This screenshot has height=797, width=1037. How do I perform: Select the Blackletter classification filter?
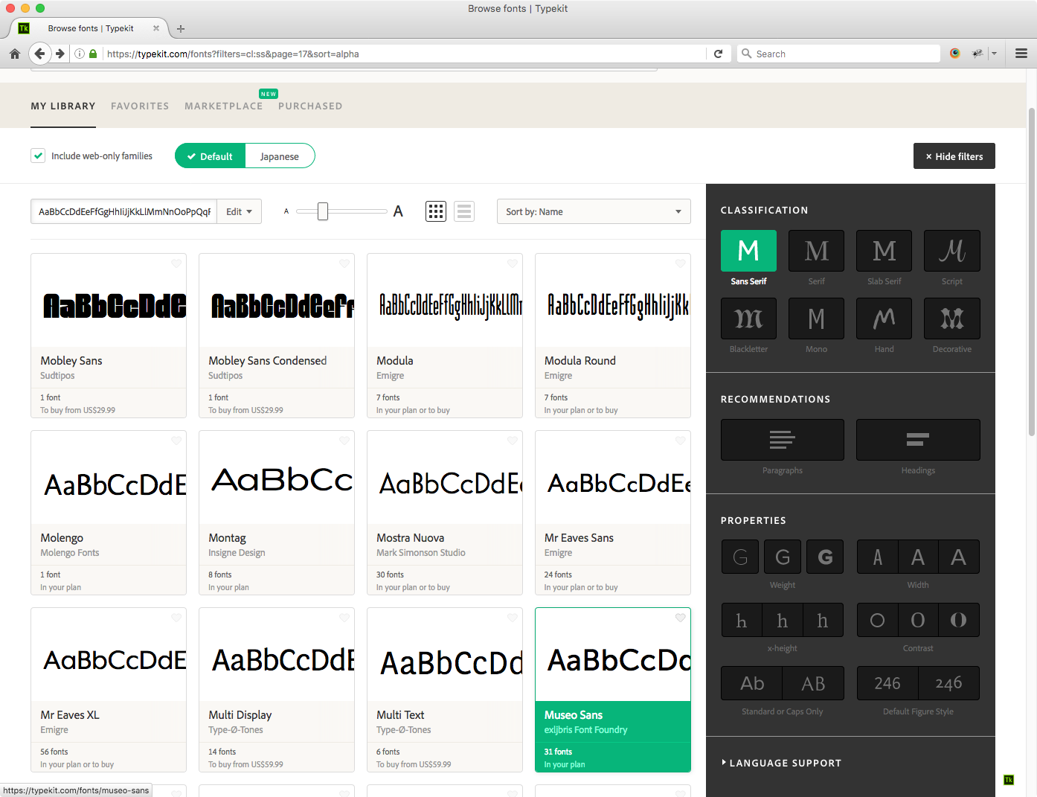point(748,319)
